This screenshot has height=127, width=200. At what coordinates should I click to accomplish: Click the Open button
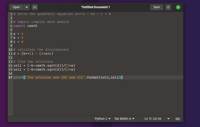click(16, 7)
